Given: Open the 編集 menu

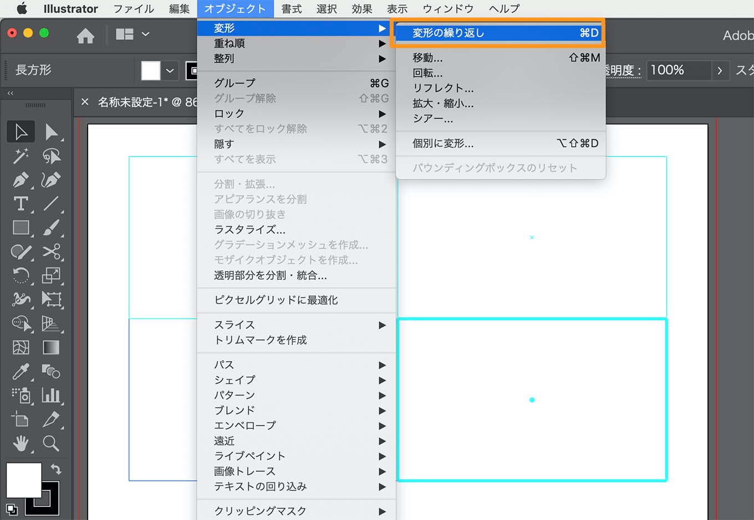Looking at the screenshot, I should coord(179,8).
